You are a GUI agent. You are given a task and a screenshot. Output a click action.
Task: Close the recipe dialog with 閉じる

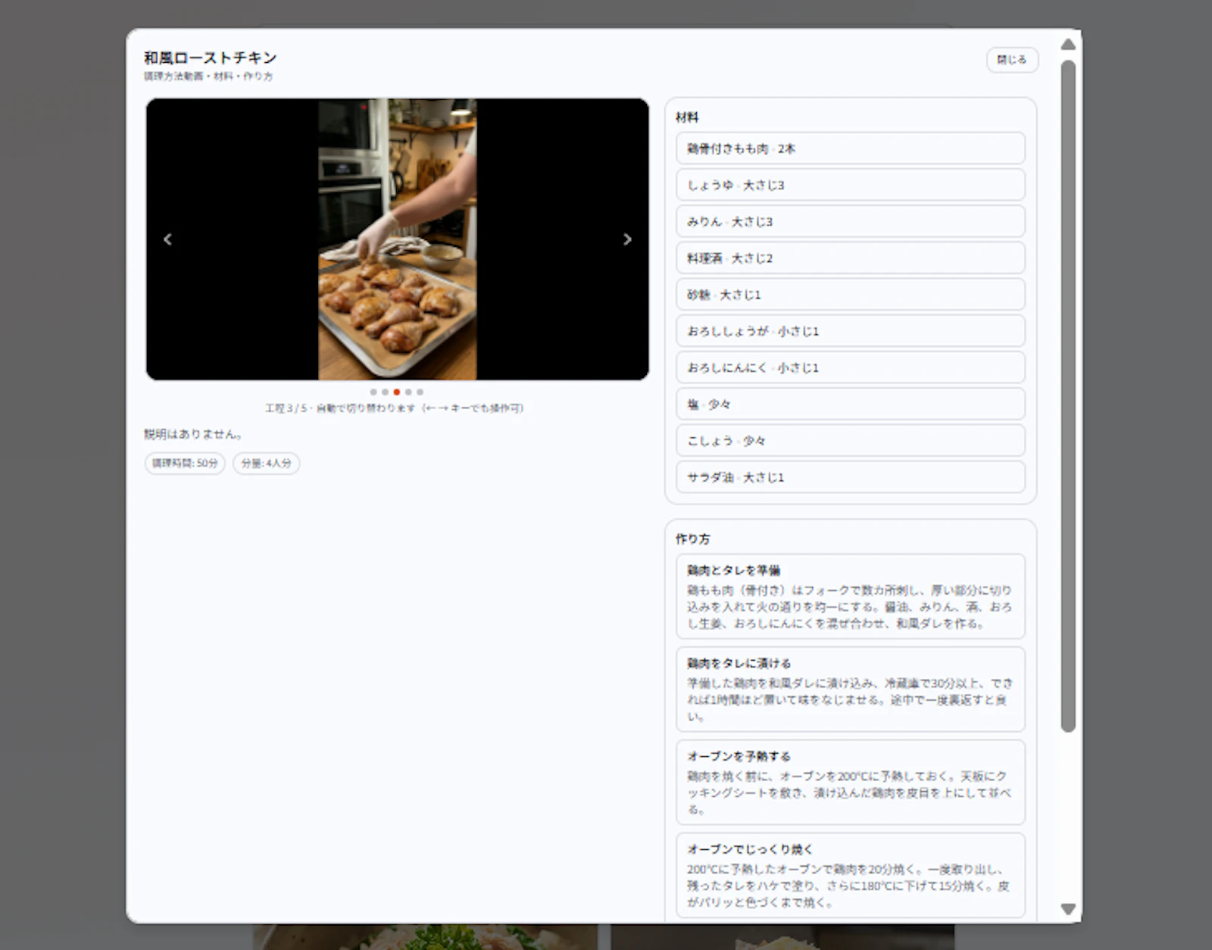[1012, 60]
